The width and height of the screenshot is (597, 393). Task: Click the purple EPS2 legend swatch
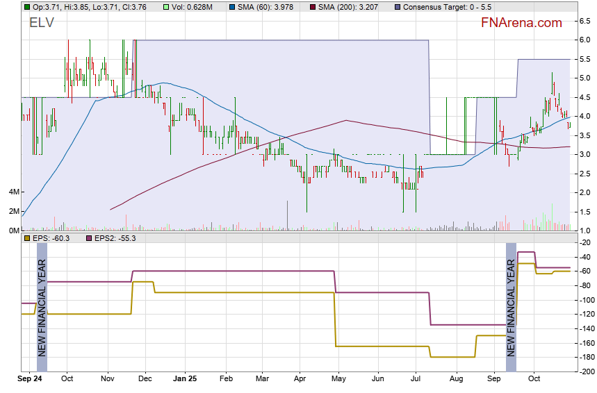pos(80,239)
